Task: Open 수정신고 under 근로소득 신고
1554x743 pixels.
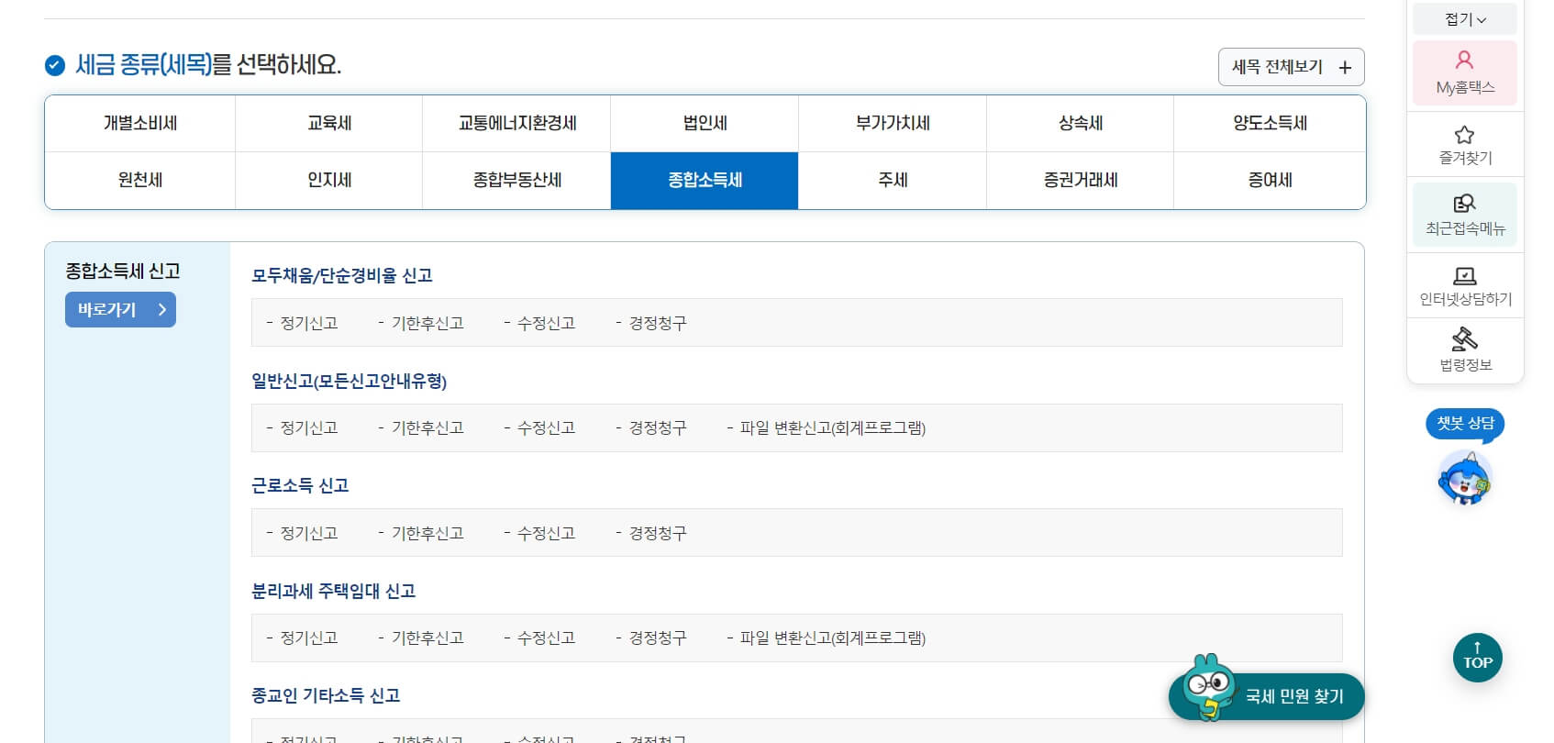Action: pyautogui.click(x=546, y=533)
